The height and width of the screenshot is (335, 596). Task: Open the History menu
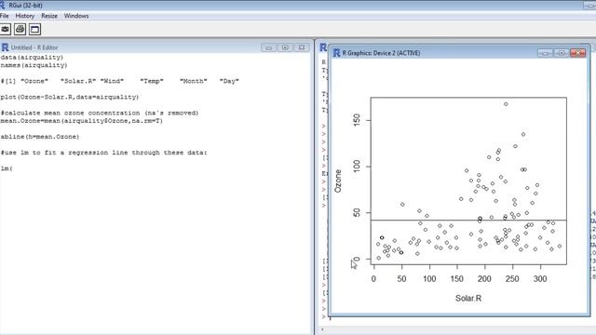(25, 16)
